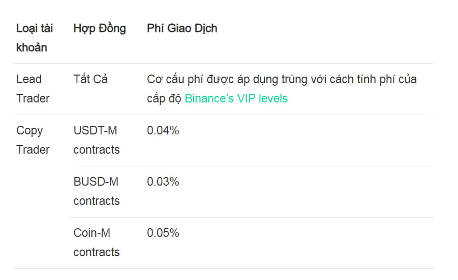Click the Cơ cấu phí description text
The width and height of the screenshot is (458, 280).
282,89
